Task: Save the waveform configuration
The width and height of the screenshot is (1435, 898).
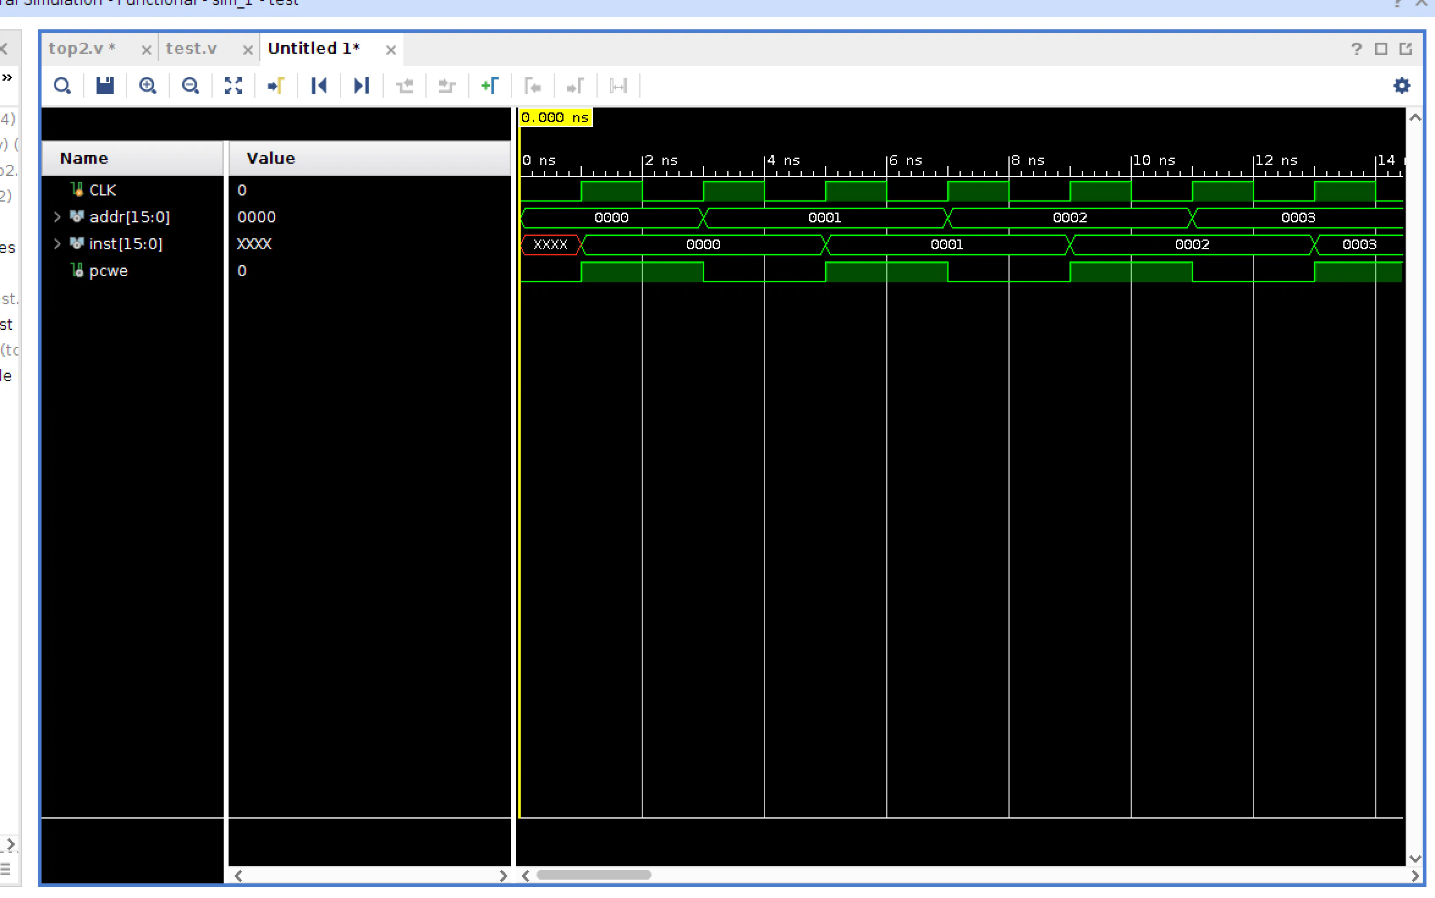Action: [105, 86]
